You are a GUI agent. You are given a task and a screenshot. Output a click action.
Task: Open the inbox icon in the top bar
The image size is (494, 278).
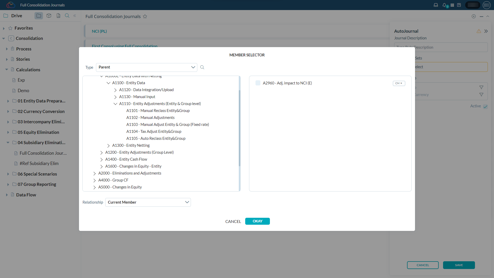(x=436, y=5)
